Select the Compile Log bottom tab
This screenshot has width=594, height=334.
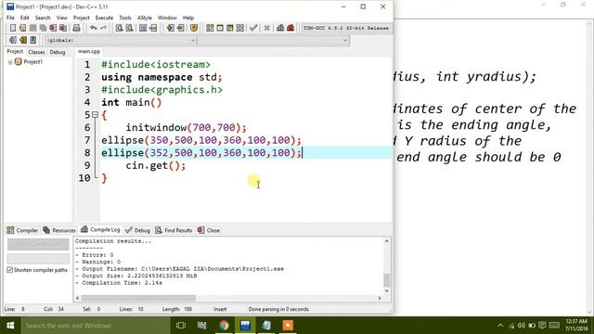click(100, 229)
